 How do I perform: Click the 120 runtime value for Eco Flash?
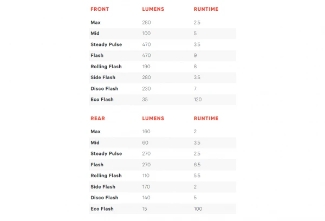coord(198,100)
